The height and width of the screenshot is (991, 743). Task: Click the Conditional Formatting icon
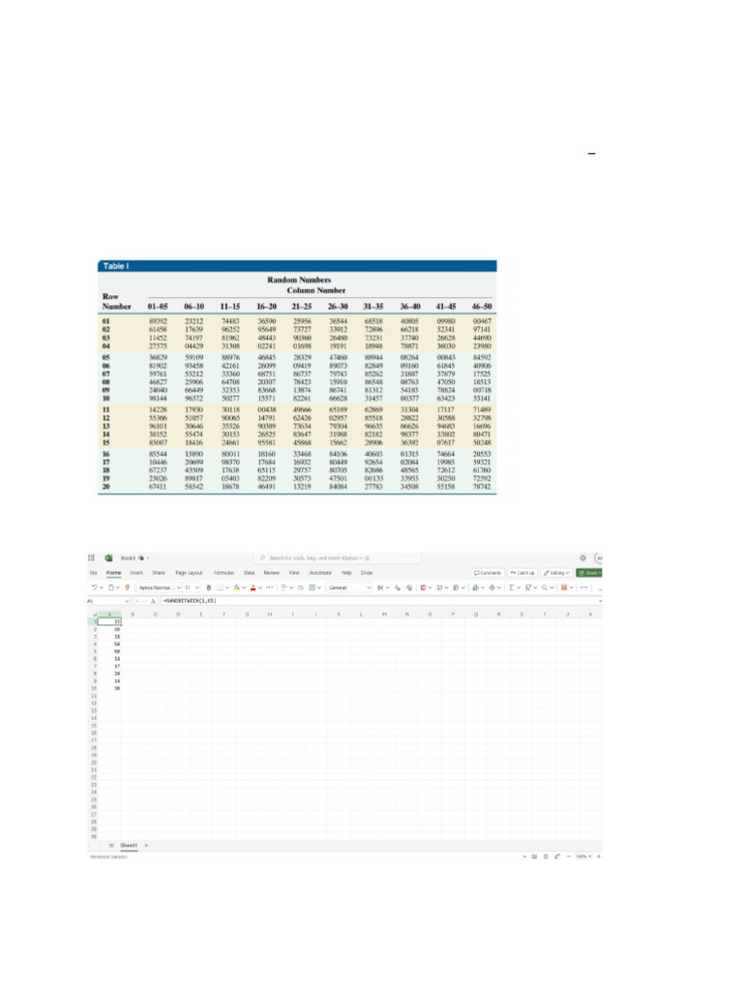coord(423,587)
